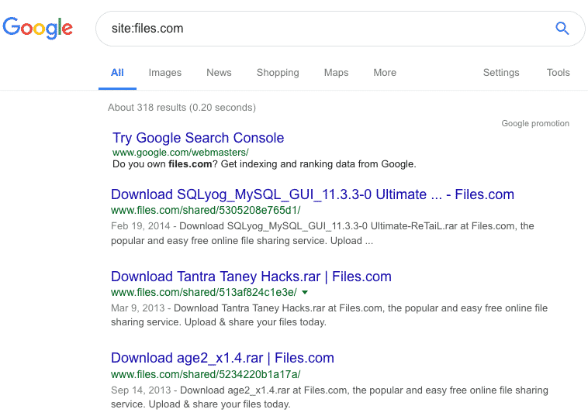Screen dimensions: 588x416
Task: Open the Google logo homepage
Action: tap(37, 28)
